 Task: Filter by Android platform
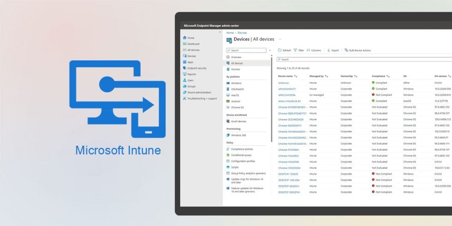click(233, 101)
